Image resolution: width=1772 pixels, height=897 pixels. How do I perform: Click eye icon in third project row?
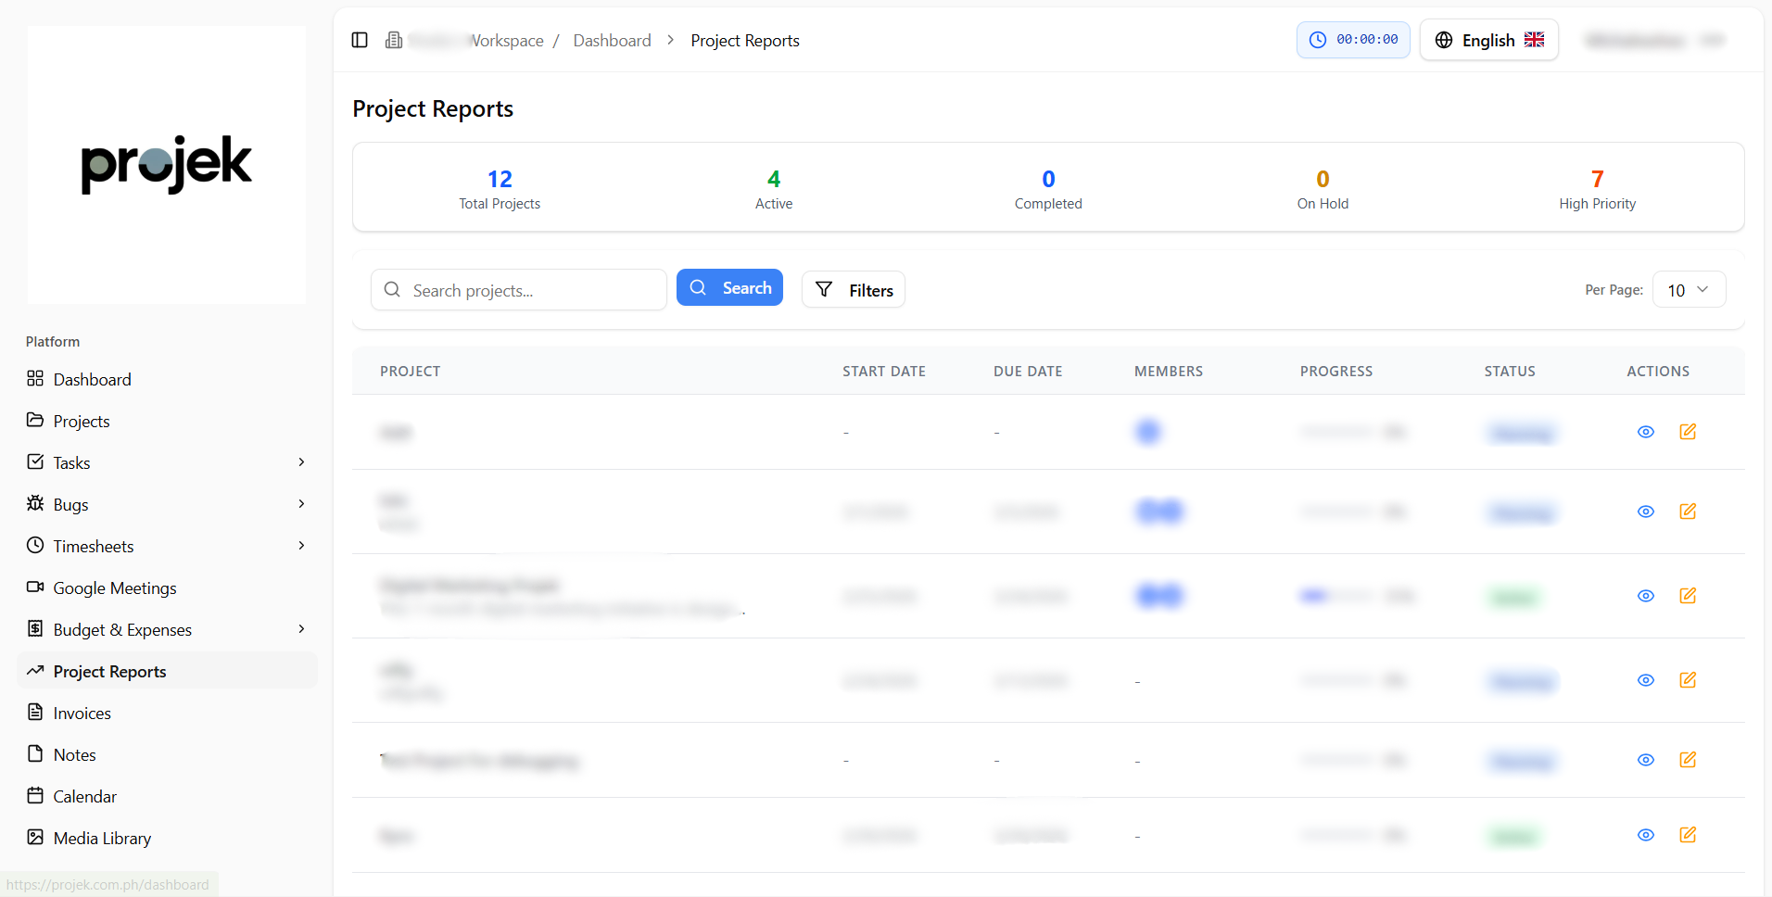coord(1646,596)
